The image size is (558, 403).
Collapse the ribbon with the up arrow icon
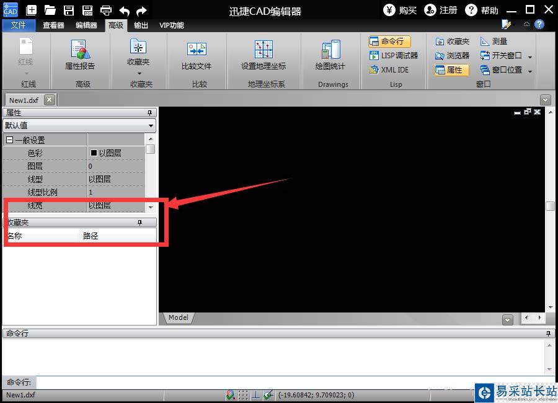[526, 24]
